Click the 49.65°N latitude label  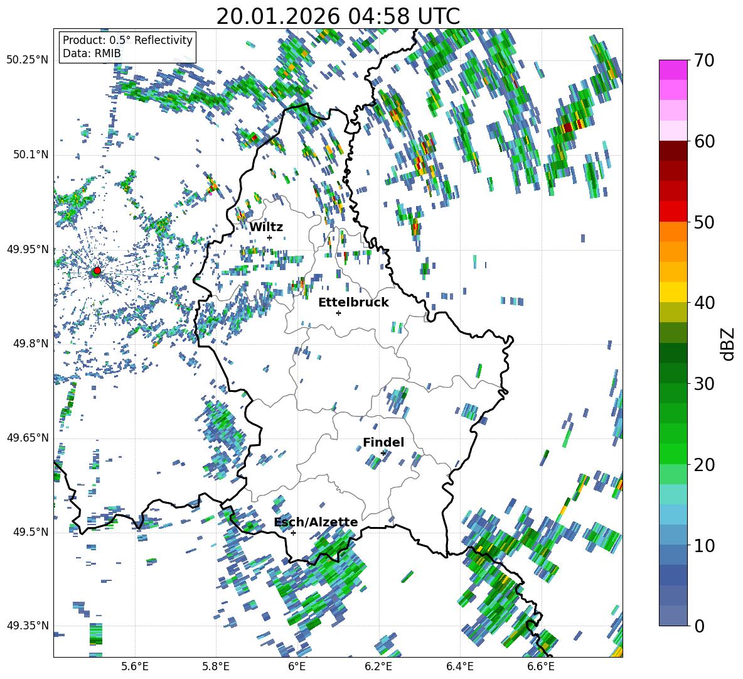(28, 437)
